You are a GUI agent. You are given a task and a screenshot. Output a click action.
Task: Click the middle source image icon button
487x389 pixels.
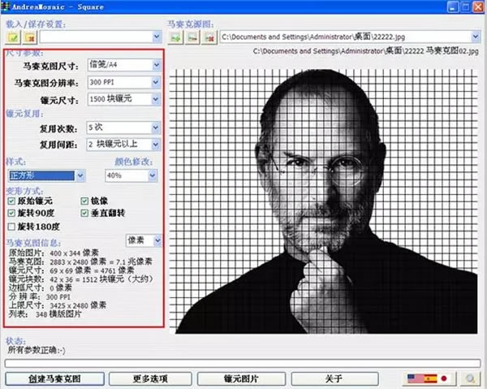click(192, 37)
